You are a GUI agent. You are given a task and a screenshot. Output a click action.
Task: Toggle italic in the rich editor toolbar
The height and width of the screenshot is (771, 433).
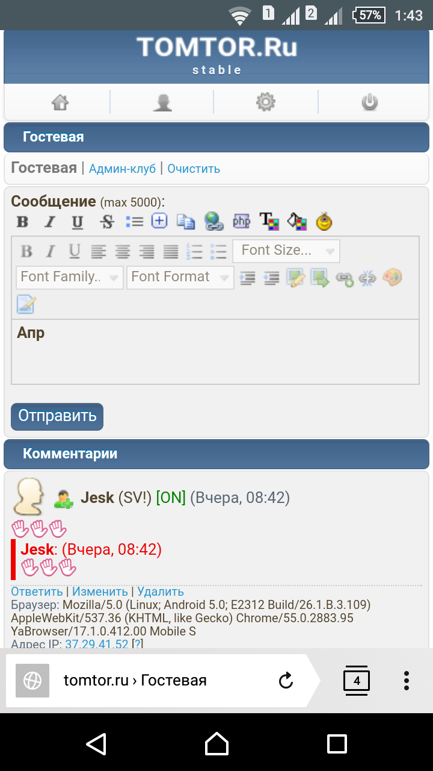point(51,251)
